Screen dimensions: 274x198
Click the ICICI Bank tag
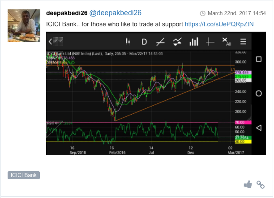click(x=24, y=175)
